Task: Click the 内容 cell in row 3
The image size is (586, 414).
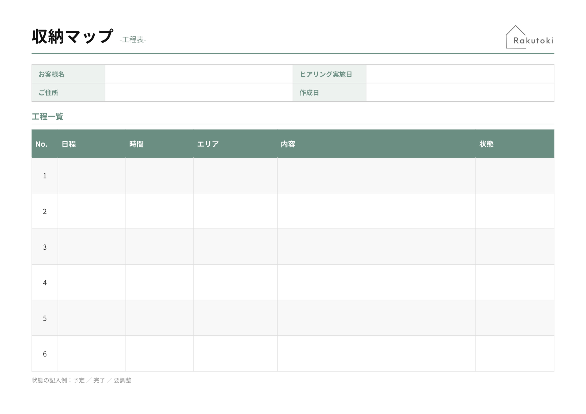Action: pos(376,247)
